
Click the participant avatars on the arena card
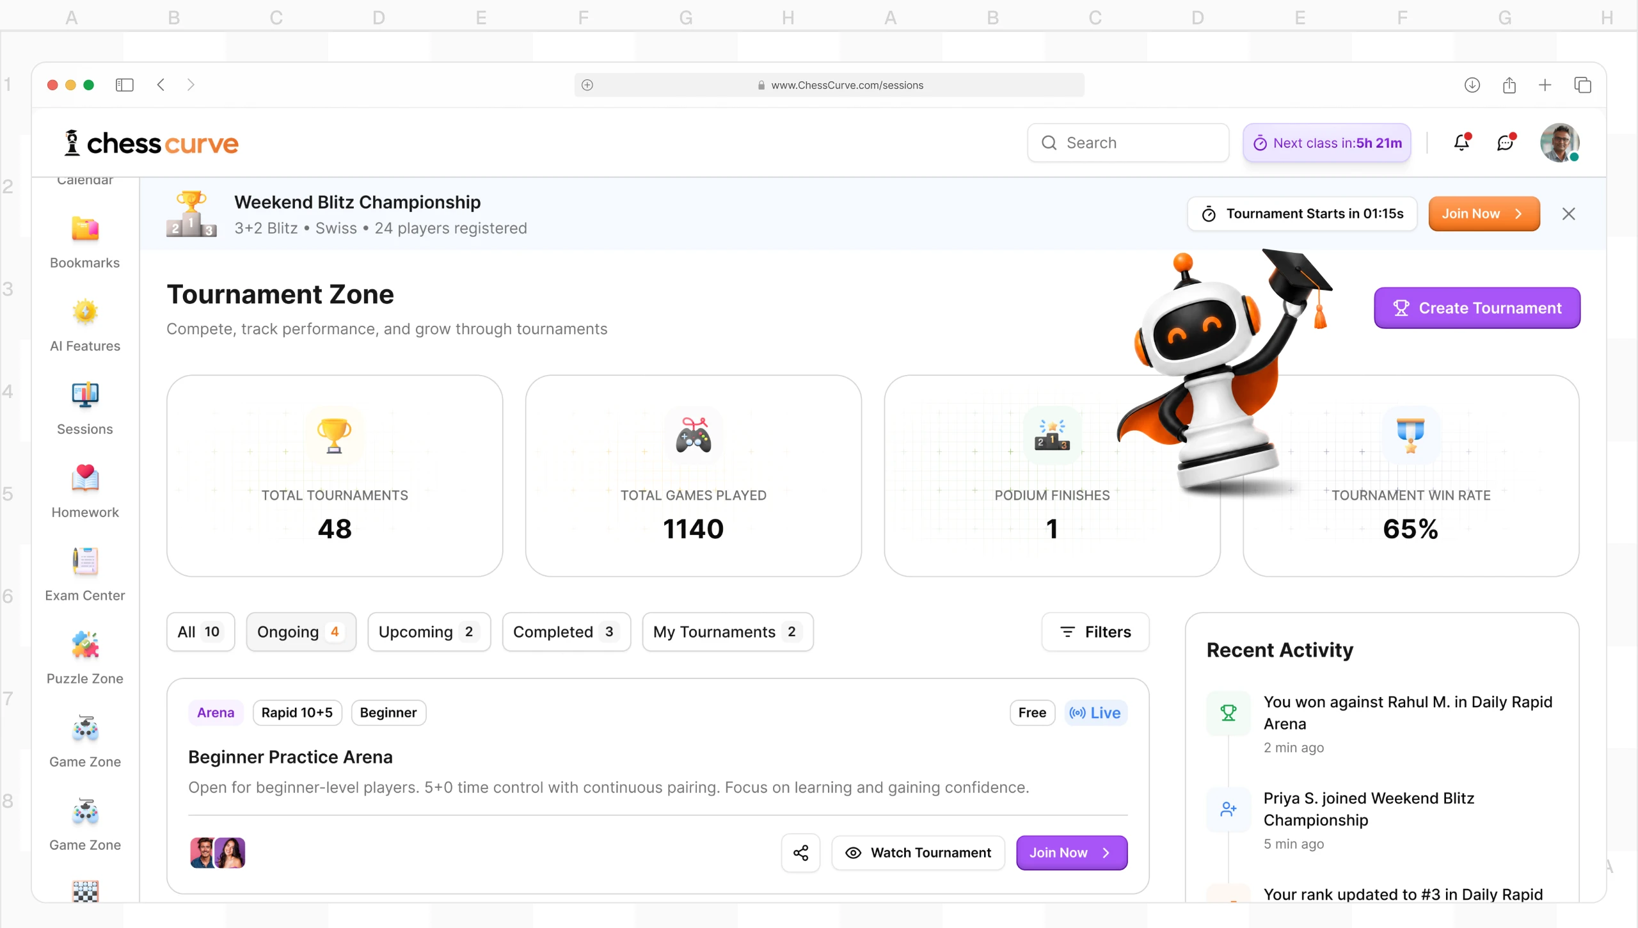(x=218, y=852)
